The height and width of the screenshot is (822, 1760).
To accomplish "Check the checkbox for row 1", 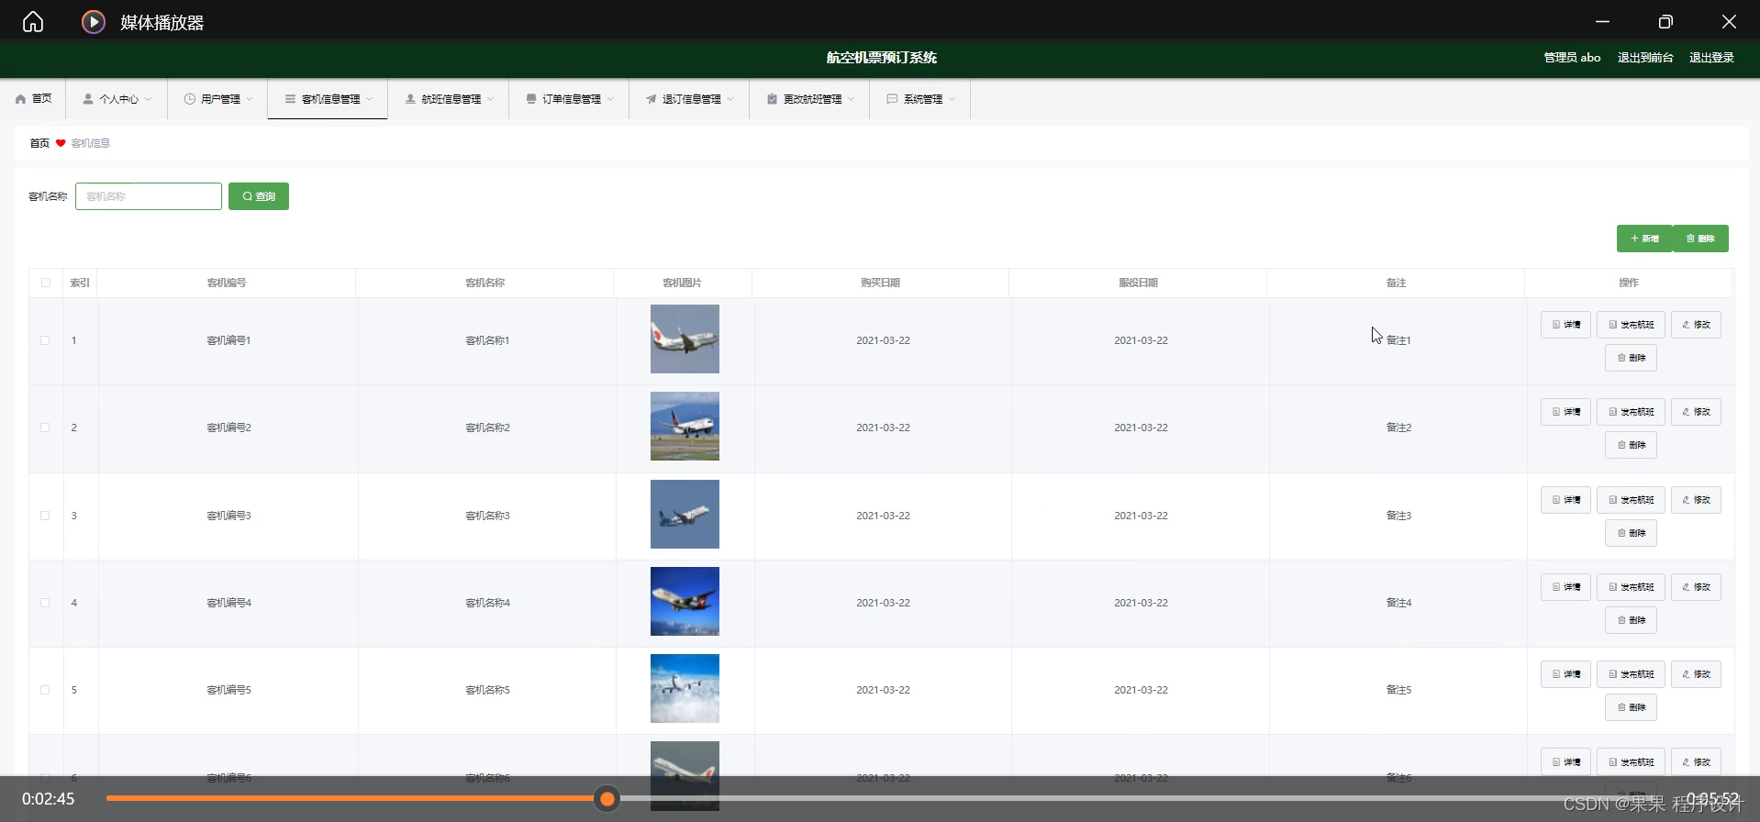I will pyautogui.click(x=45, y=340).
